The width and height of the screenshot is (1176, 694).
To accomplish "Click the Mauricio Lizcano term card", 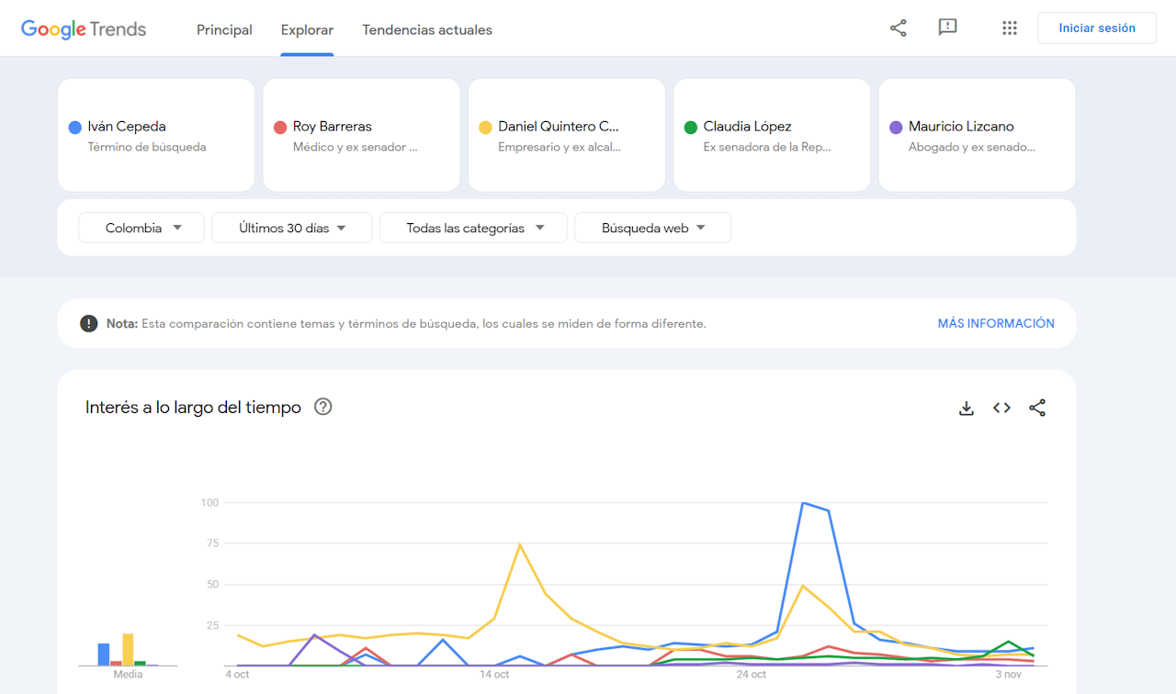I will (x=977, y=135).
